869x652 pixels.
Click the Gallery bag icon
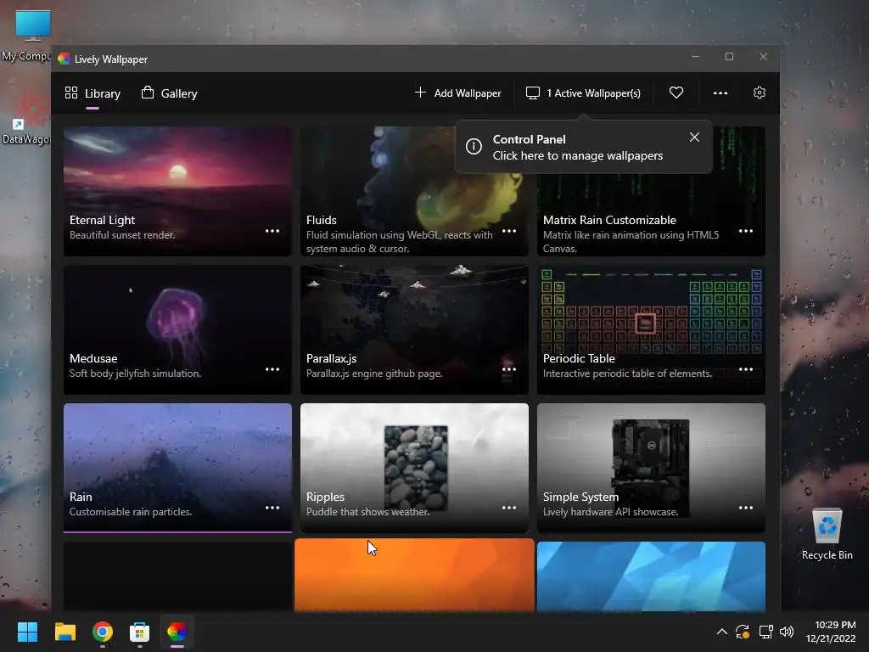click(x=148, y=92)
